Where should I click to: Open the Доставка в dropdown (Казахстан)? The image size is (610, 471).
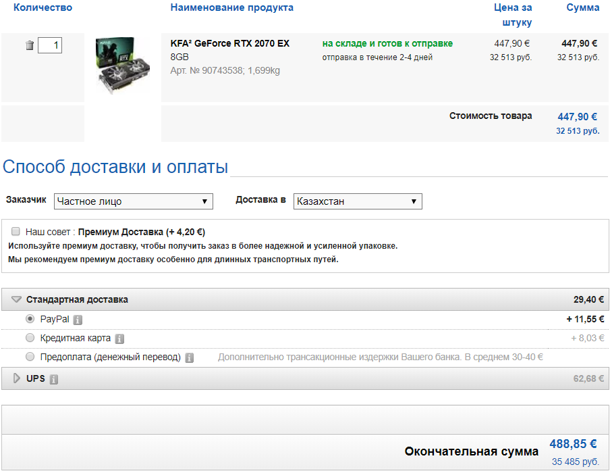pos(358,201)
